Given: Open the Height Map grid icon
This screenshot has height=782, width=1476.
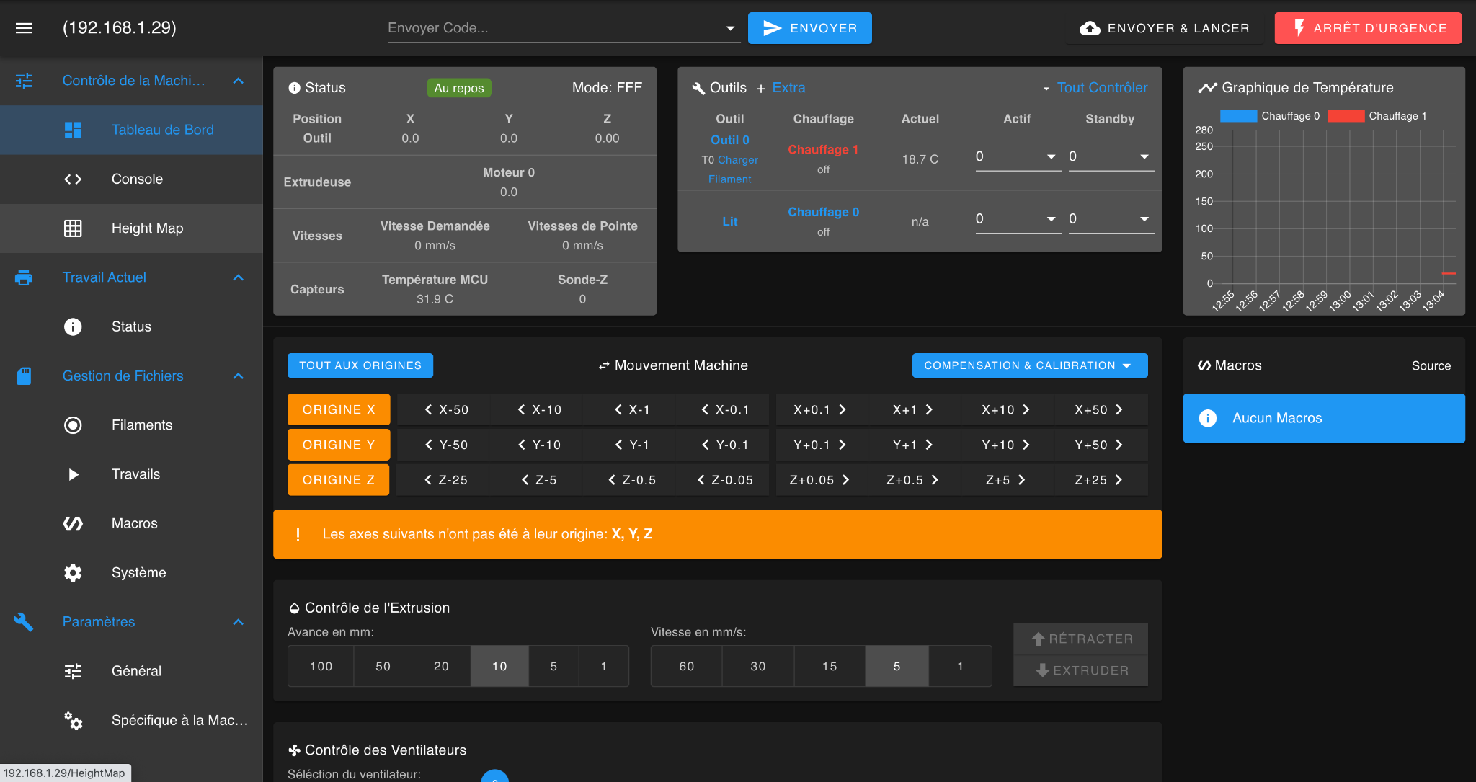Looking at the screenshot, I should click(x=73, y=228).
